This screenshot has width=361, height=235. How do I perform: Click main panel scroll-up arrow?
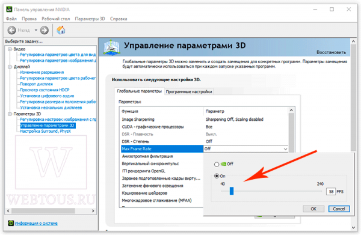point(353,41)
